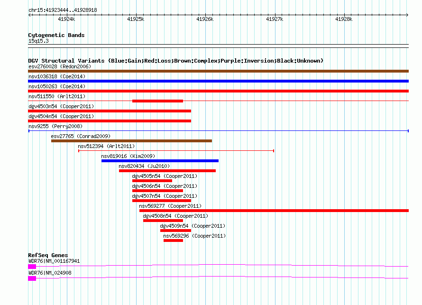
Task: Select the blue nsv1036318 (Coe2014) gain bar
Action: [x=218, y=81]
